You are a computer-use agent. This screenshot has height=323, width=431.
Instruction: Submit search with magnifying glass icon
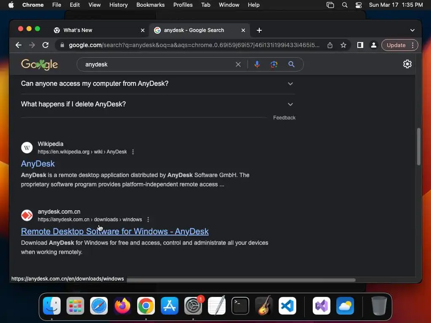(x=291, y=64)
